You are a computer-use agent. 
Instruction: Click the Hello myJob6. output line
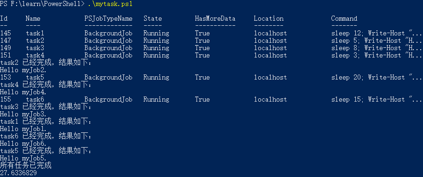pyautogui.click(x=23, y=143)
